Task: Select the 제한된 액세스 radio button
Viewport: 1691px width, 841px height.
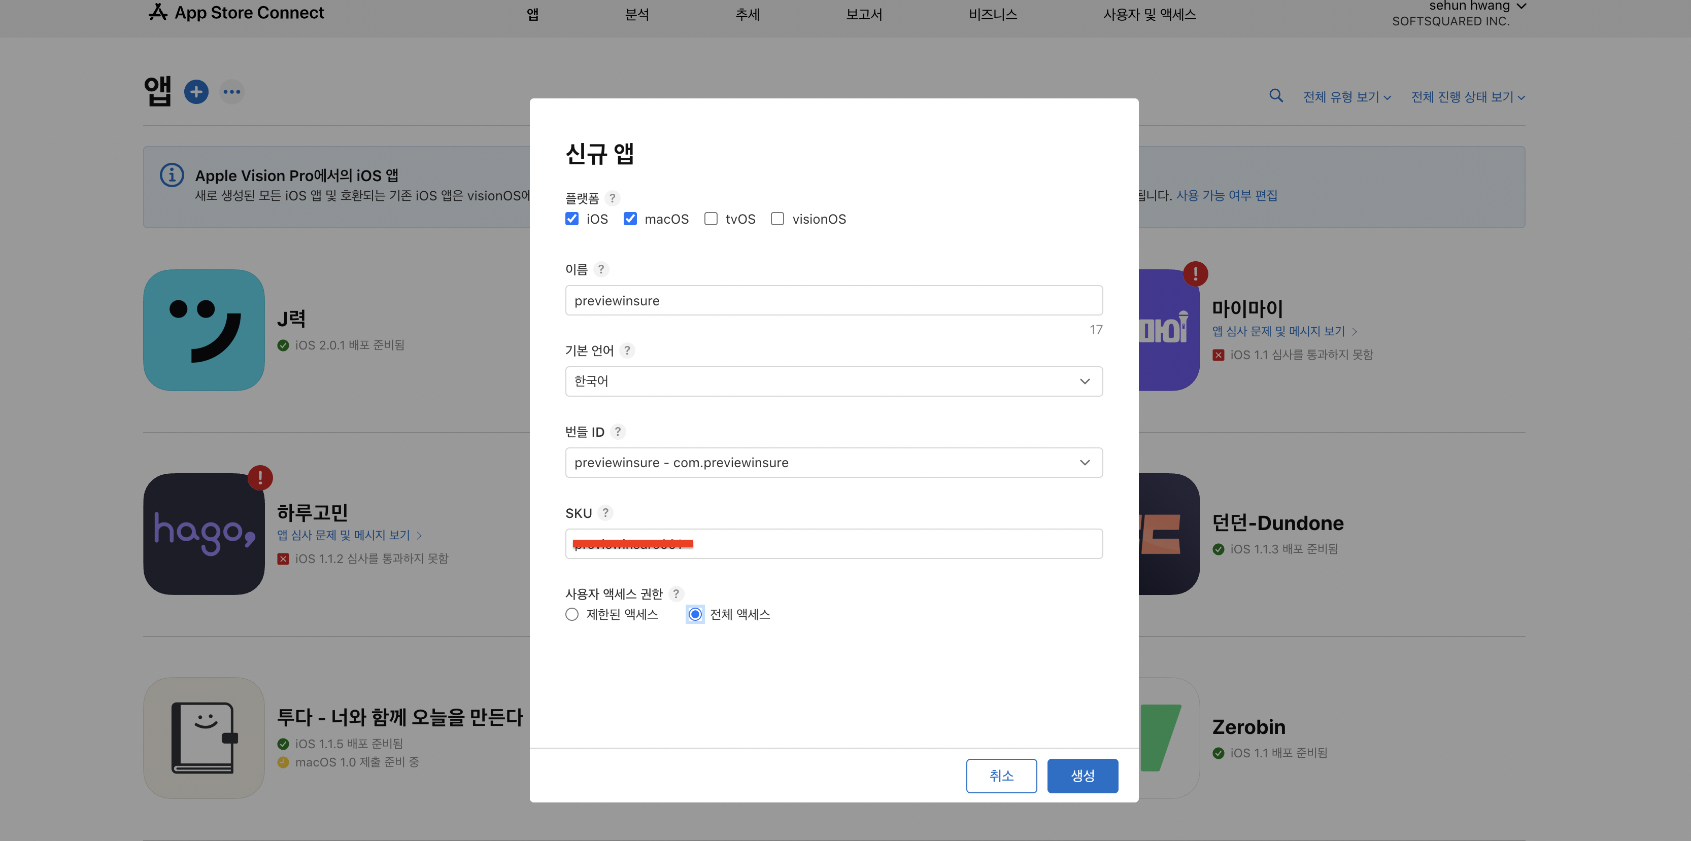Action: pos(572,614)
